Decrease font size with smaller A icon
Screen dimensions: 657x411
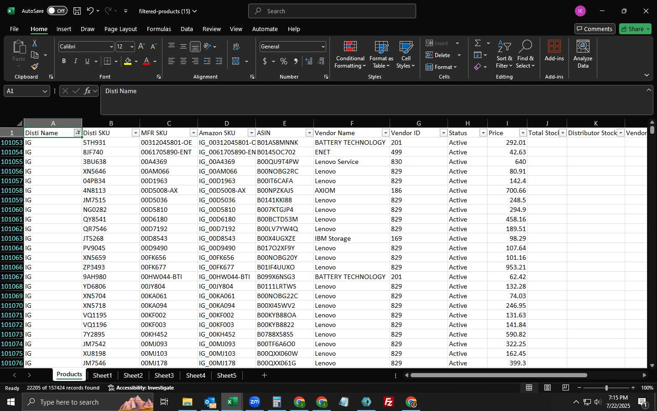click(x=153, y=47)
